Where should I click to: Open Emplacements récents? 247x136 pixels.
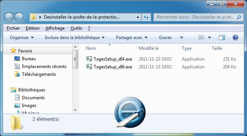[x=44, y=67]
